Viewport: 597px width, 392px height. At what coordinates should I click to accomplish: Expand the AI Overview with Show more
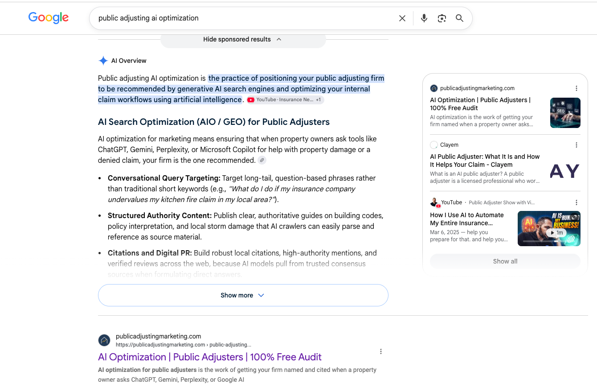pyautogui.click(x=243, y=295)
